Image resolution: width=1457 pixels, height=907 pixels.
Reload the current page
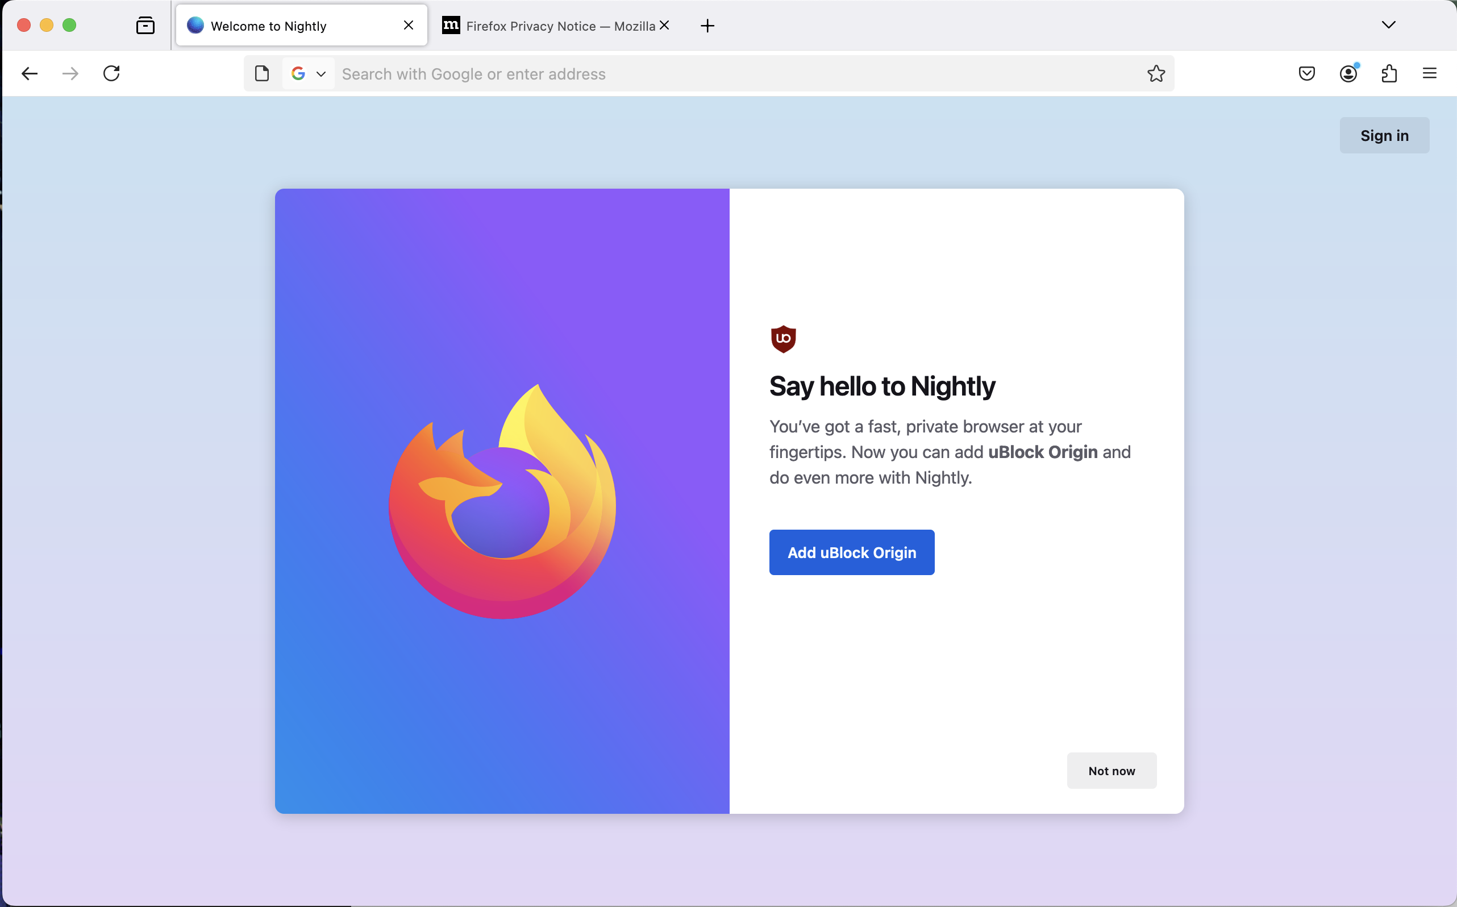(x=111, y=73)
